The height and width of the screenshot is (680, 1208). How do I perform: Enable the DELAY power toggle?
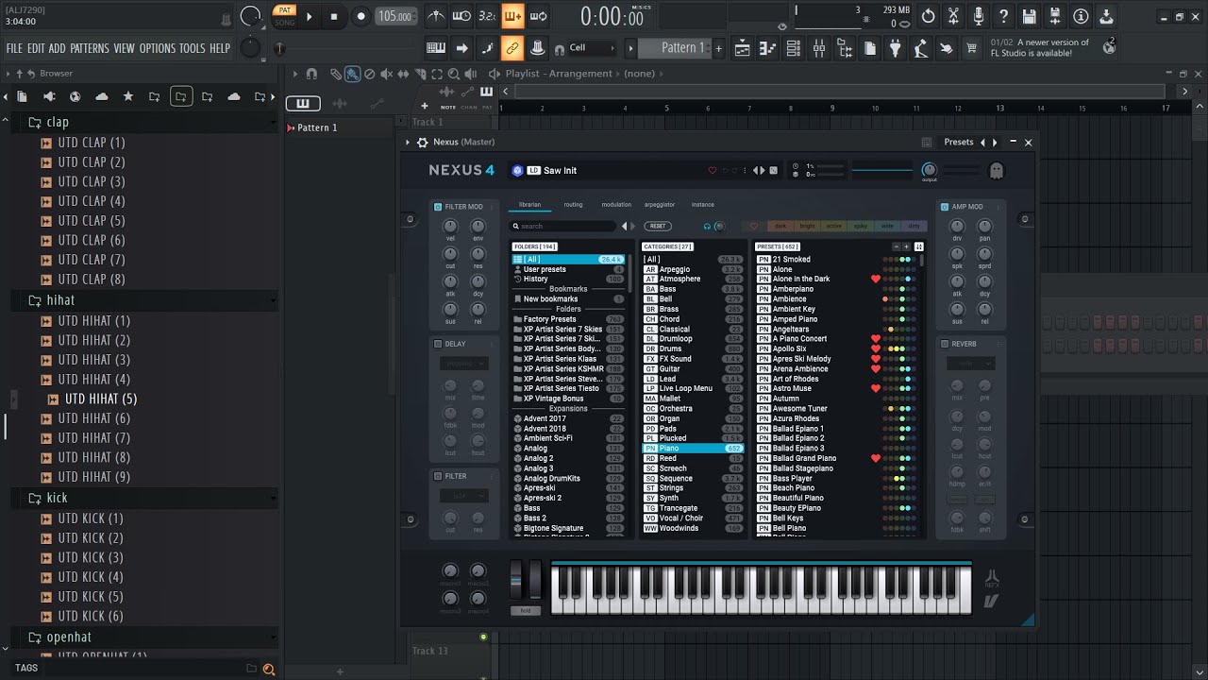438,344
